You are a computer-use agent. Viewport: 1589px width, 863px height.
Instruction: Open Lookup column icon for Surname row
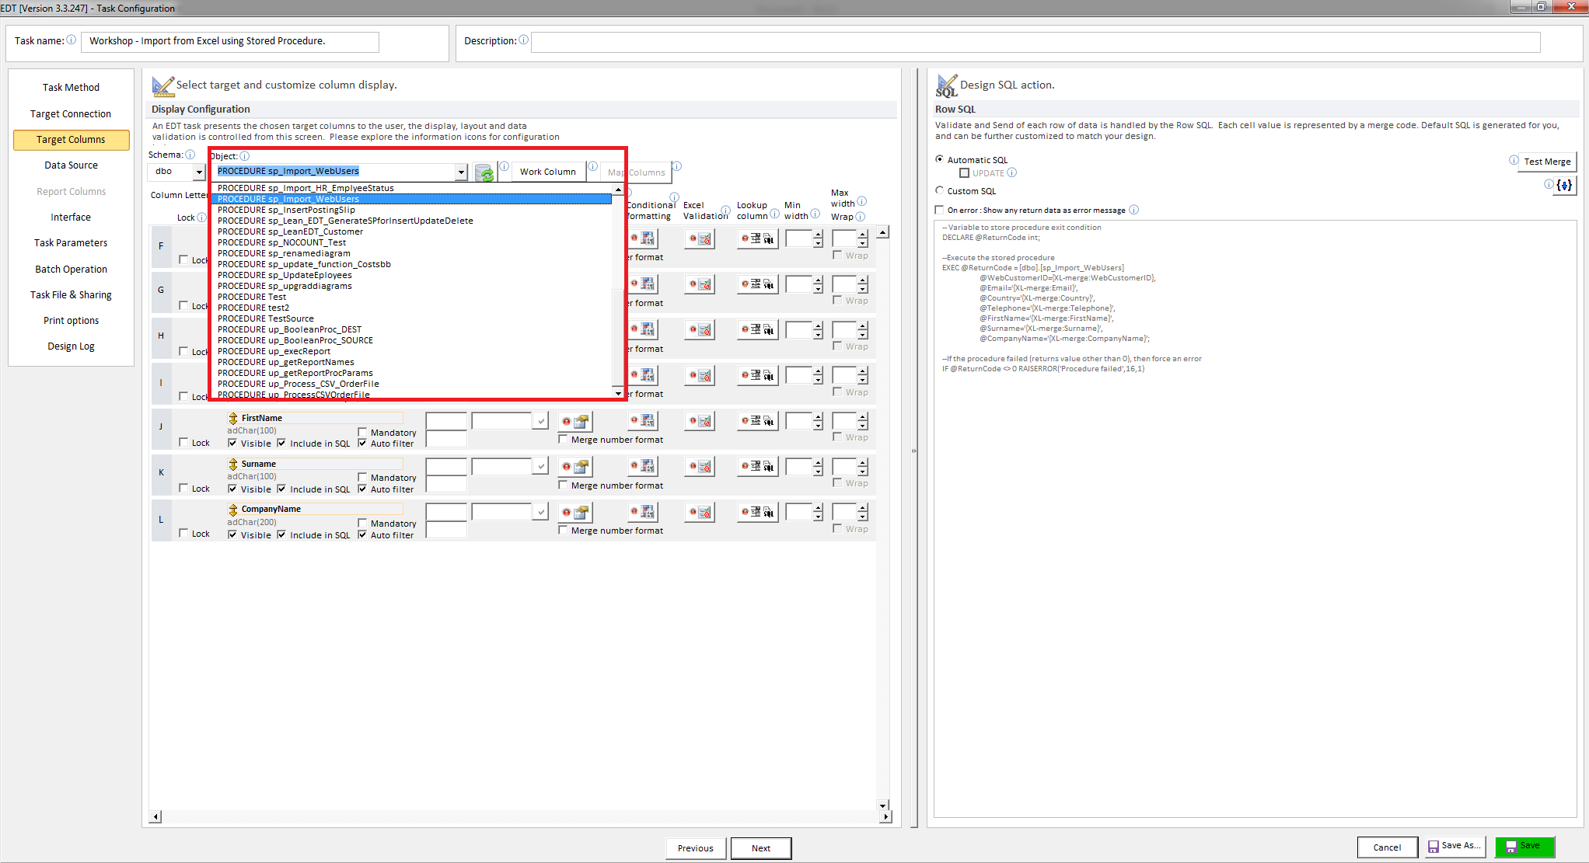[758, 466]
